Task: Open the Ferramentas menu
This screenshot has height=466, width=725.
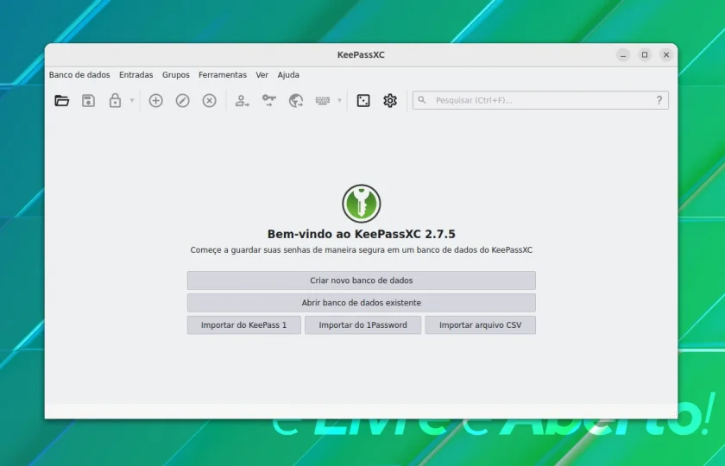Action: 223,75
